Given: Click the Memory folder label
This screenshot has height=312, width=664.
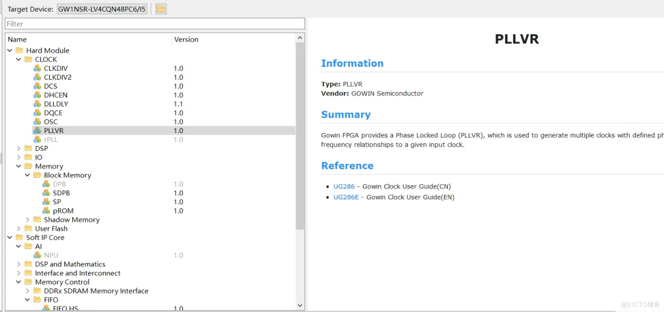Looking at the screenshot, I should (49, 166).
